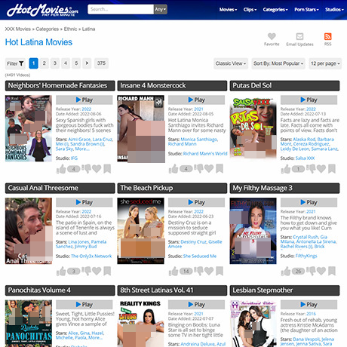
Task: Bookmark Casual Anal Threesome
Action: [x=107, y=272]
